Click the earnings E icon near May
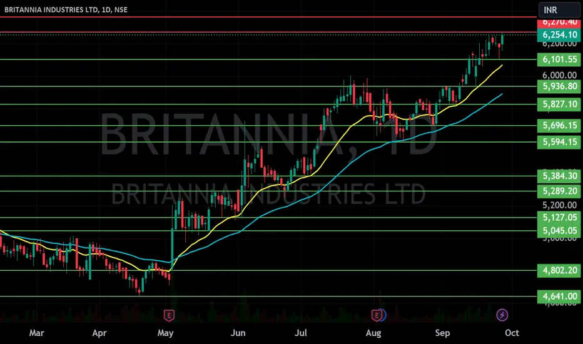Image resolution: width=583 pixels, height=344 pixels. coord(169,316)
